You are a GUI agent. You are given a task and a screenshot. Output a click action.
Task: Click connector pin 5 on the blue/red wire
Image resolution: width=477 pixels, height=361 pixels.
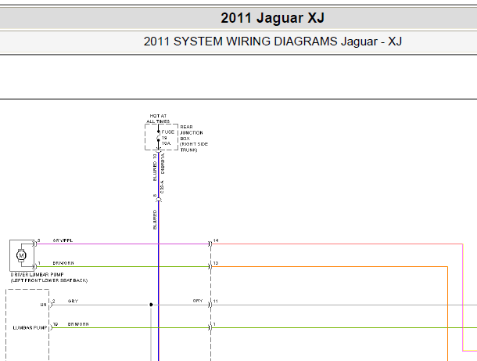[155, 196]
